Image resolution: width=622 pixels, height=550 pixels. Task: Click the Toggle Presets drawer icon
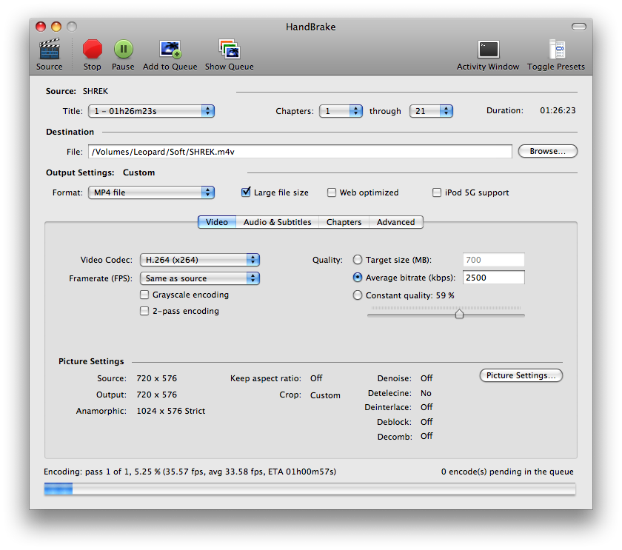point(557,49)
